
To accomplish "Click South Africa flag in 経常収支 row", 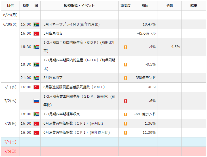I will (x=36, y=114).
